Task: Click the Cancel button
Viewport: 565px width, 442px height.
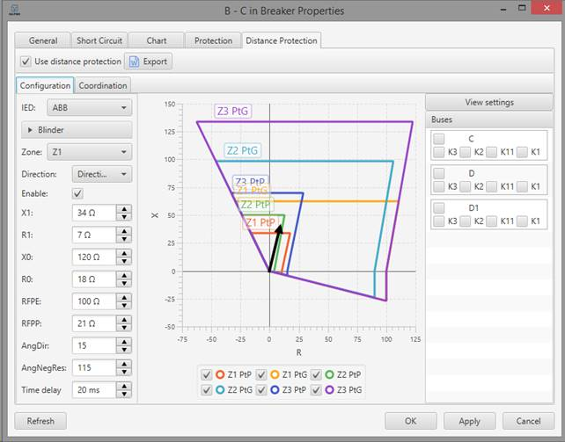Action: pyautogui.click(x=528, y=421)
